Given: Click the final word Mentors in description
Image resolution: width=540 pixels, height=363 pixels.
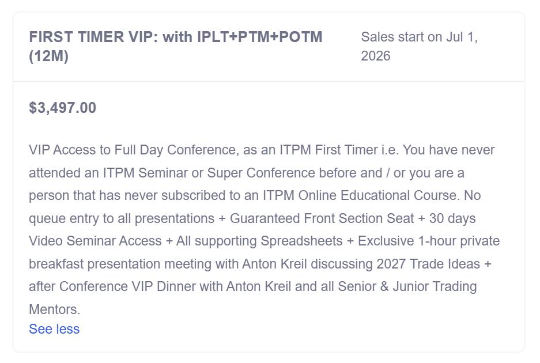Looking at the screenshot, I should pyautogui.click(x=54, y=309).
